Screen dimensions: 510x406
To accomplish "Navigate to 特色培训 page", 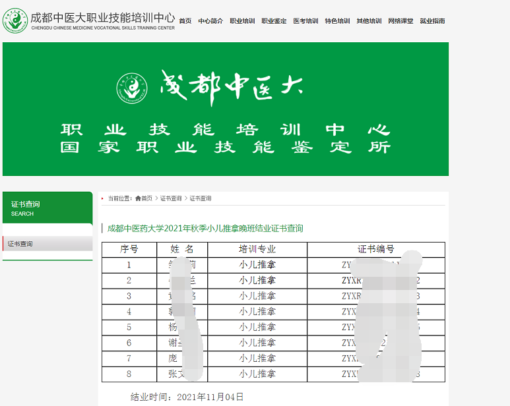I will [337, 21].
